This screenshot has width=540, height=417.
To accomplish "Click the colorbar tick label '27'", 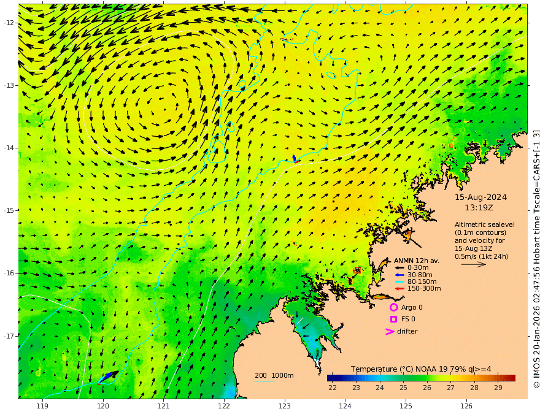I will point(450,388).
